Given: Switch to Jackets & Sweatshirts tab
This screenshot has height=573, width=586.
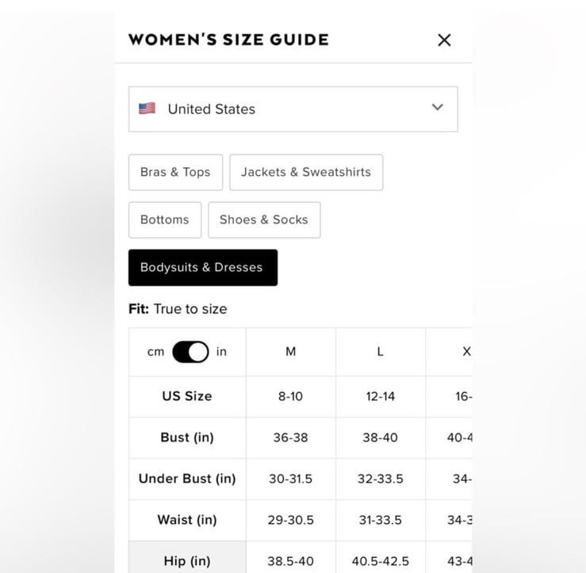Looking at the screenshot, I should (x=306, y=172).
